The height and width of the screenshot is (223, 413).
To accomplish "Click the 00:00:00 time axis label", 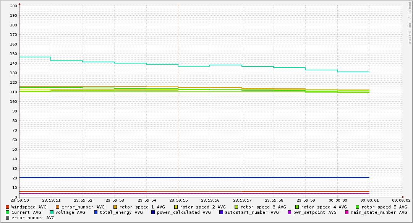I will (338, 200).
